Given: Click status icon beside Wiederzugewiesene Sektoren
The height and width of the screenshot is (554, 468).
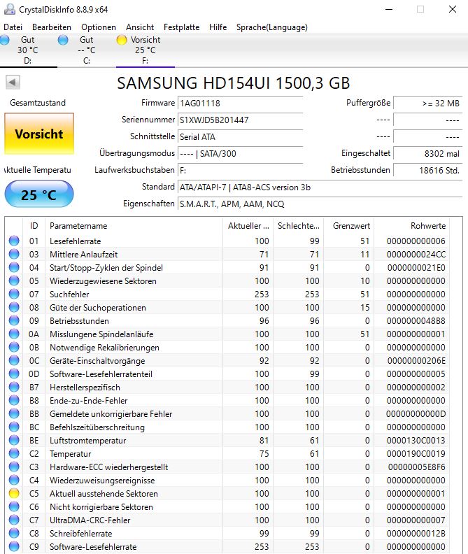Looking at the screenshot, I should click(14, 280).
